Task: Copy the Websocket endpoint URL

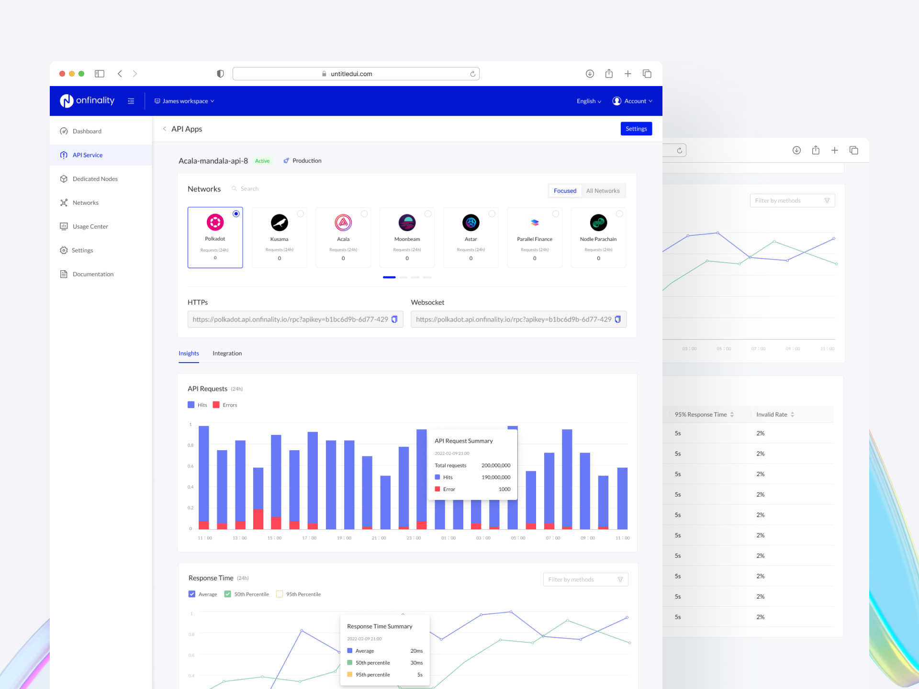Action: tap(617, 319)
